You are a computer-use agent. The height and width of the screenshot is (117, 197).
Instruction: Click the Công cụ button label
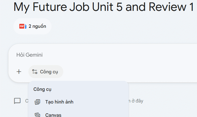click(49, 72)
